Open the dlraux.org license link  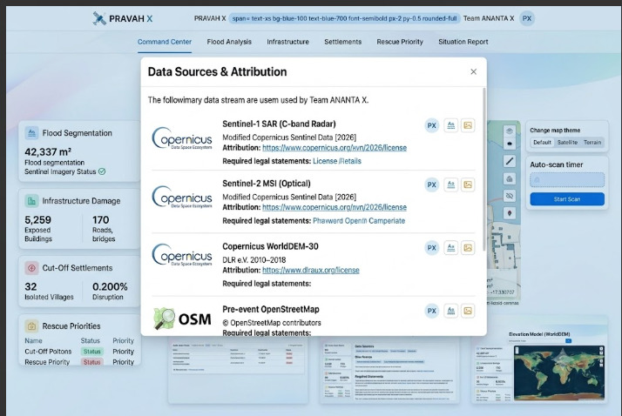311,270
